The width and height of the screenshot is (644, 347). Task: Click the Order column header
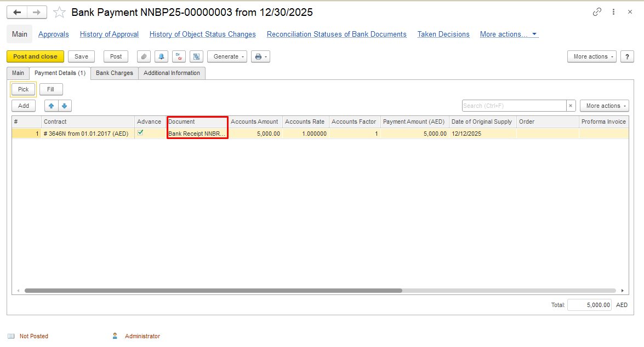[x=548, y=122]
